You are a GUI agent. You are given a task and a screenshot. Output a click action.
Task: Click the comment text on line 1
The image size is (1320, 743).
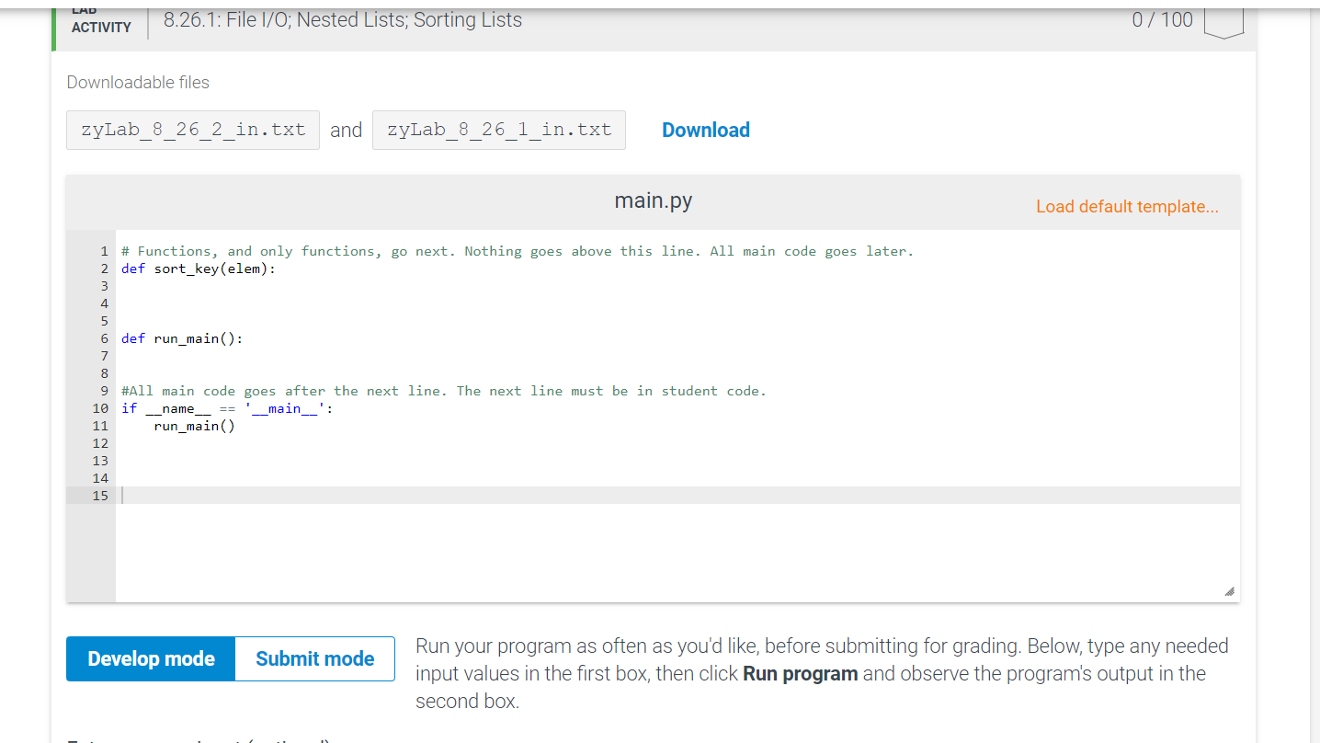[x=515, y=250]
